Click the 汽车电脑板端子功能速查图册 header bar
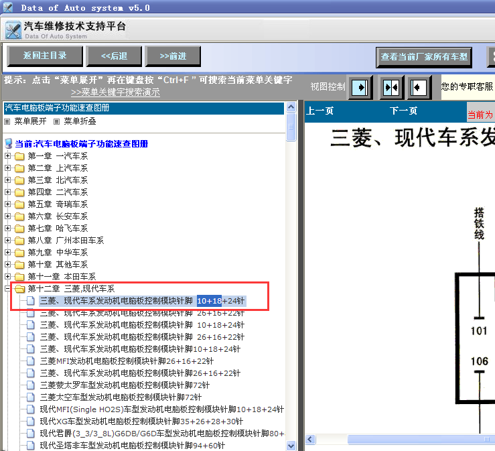Image resolution: width=495 pixels, height=451 pixels. click(x=144, y=108)
